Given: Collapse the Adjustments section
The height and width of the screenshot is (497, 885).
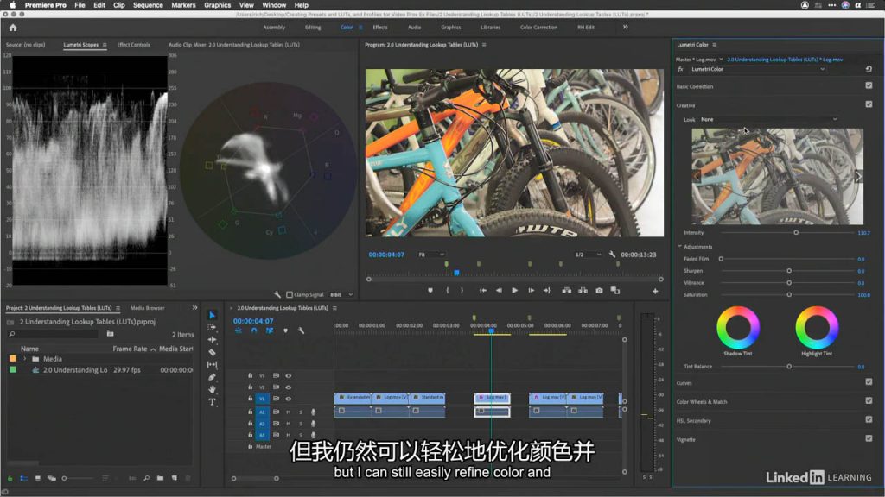Looking at the screenshot, I should pyautogui.click(x=679, y=246).
